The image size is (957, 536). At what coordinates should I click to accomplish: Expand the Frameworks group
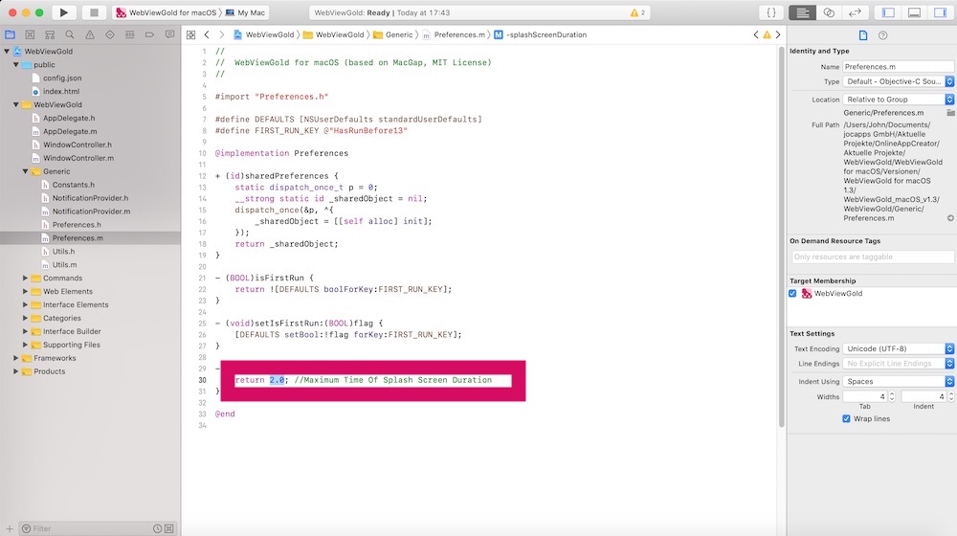coord(16,358)
